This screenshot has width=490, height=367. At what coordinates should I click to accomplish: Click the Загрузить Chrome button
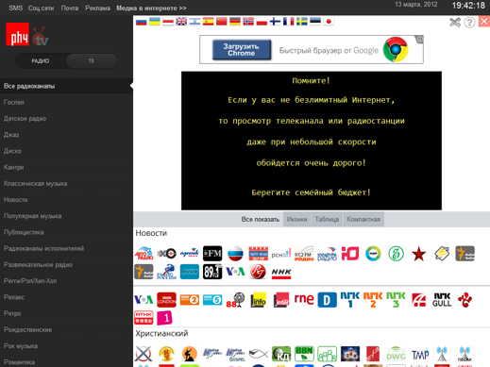[x=242, y=50]
